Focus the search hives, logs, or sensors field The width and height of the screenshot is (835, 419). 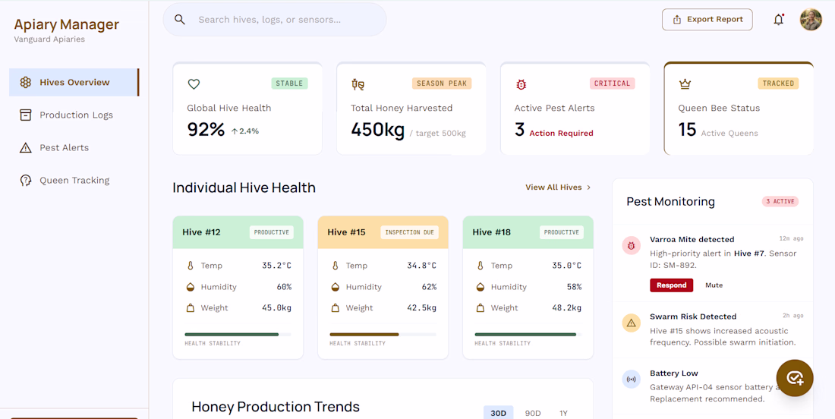pyautogui.click(x=275, y=20)
